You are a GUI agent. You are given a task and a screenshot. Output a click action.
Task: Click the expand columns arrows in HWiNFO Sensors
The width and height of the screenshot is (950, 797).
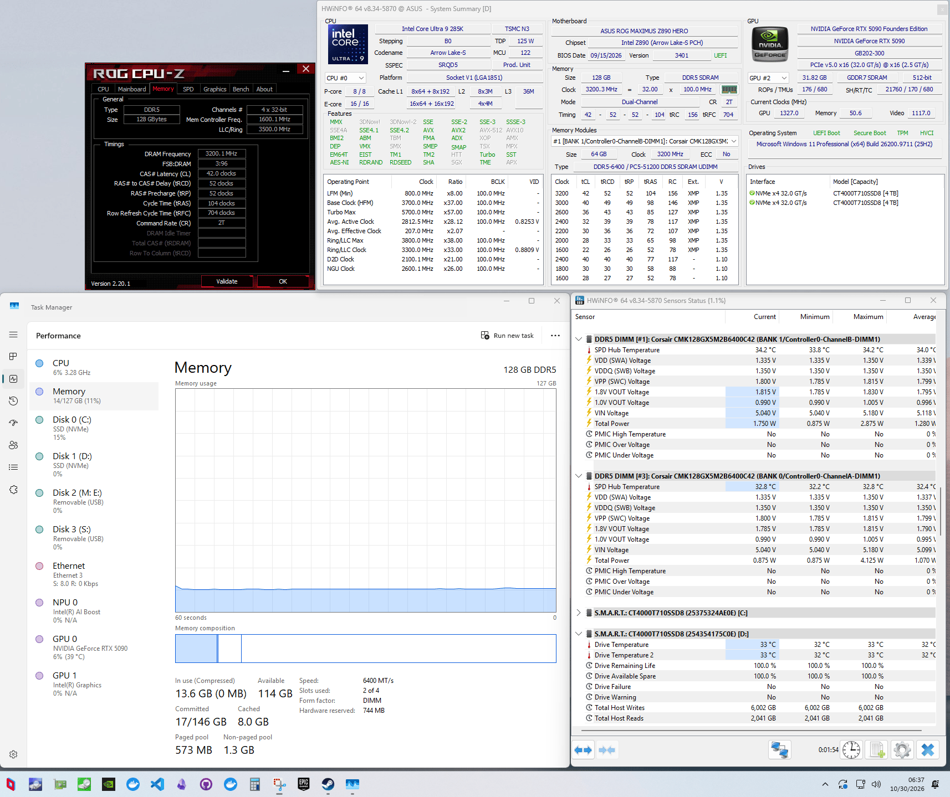pyautogui.click(x=583, y=750)
